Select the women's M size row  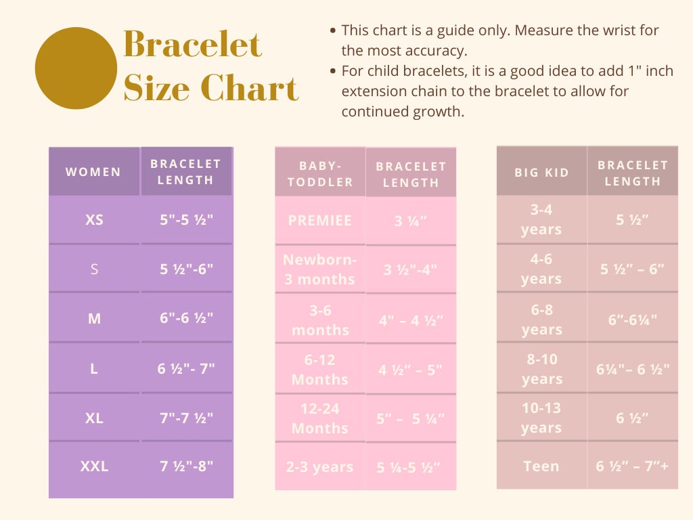coord(94,318)
